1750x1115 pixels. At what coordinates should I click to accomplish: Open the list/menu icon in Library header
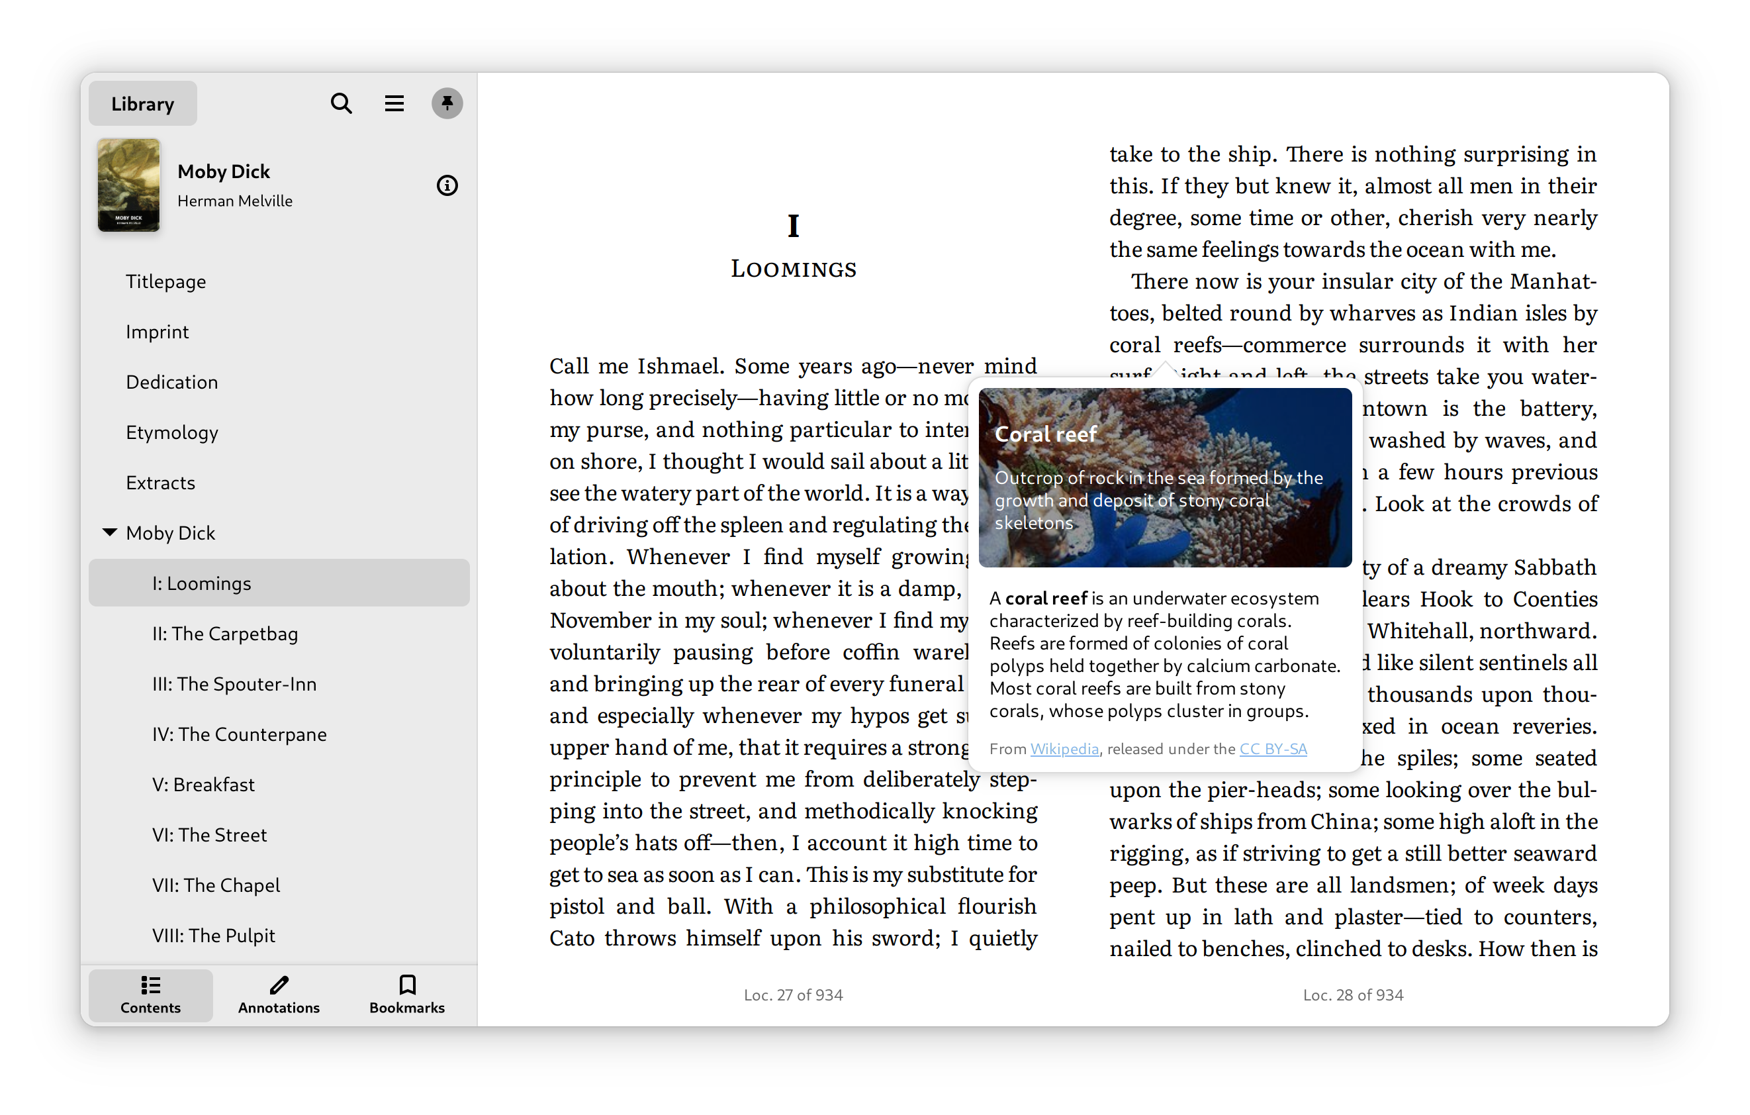coord(394,105)
